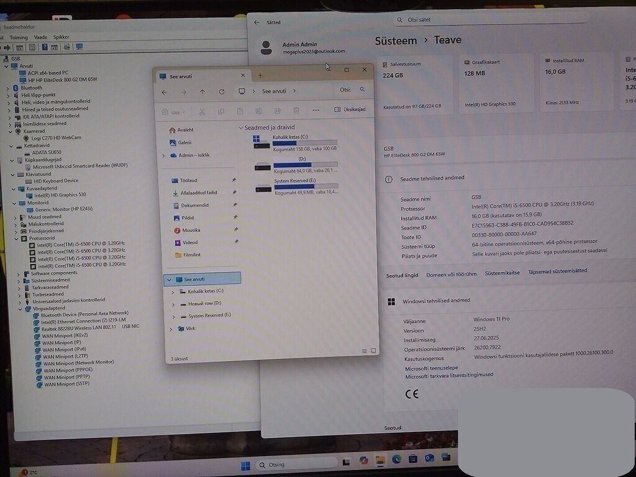The width and height of the screenshot is (636, 477).
Task: Select System Reserved (E:) drive icon
Action: click(x=263, y=188)
